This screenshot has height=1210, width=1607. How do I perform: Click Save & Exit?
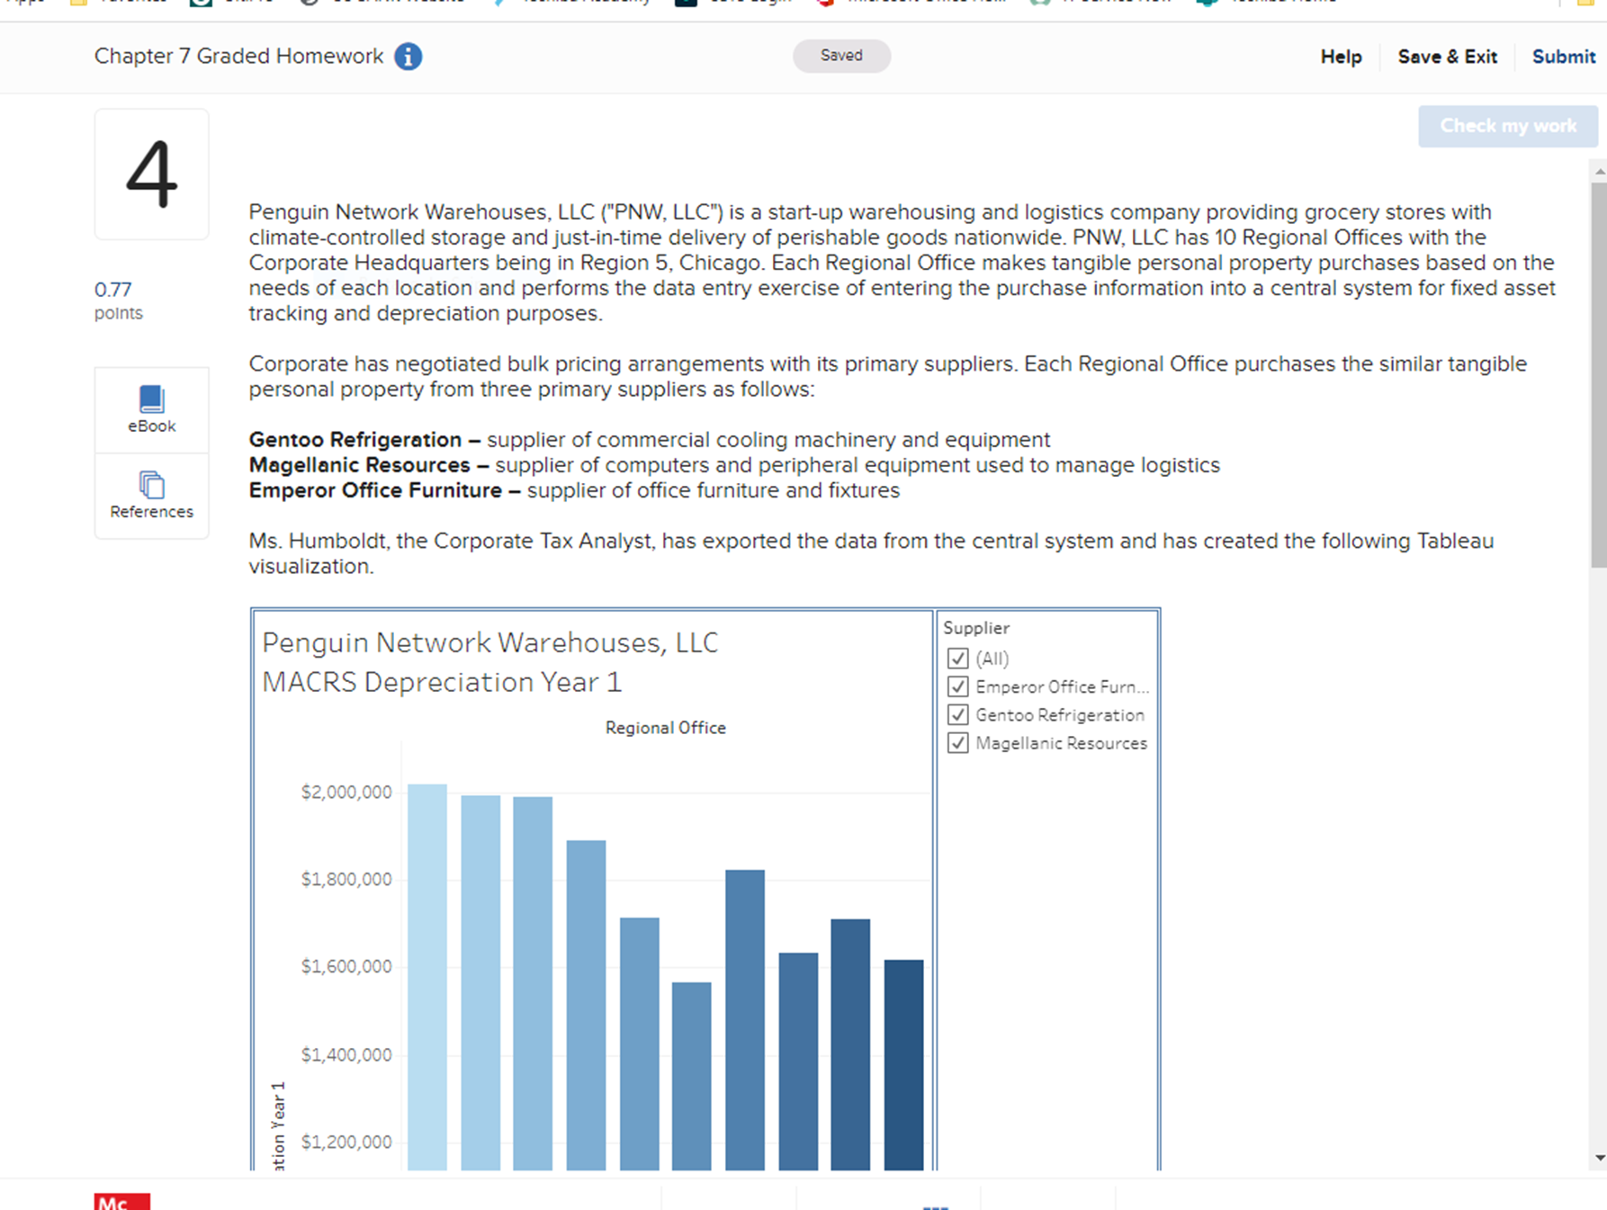pyautogui.click(x=1447, y=57)
